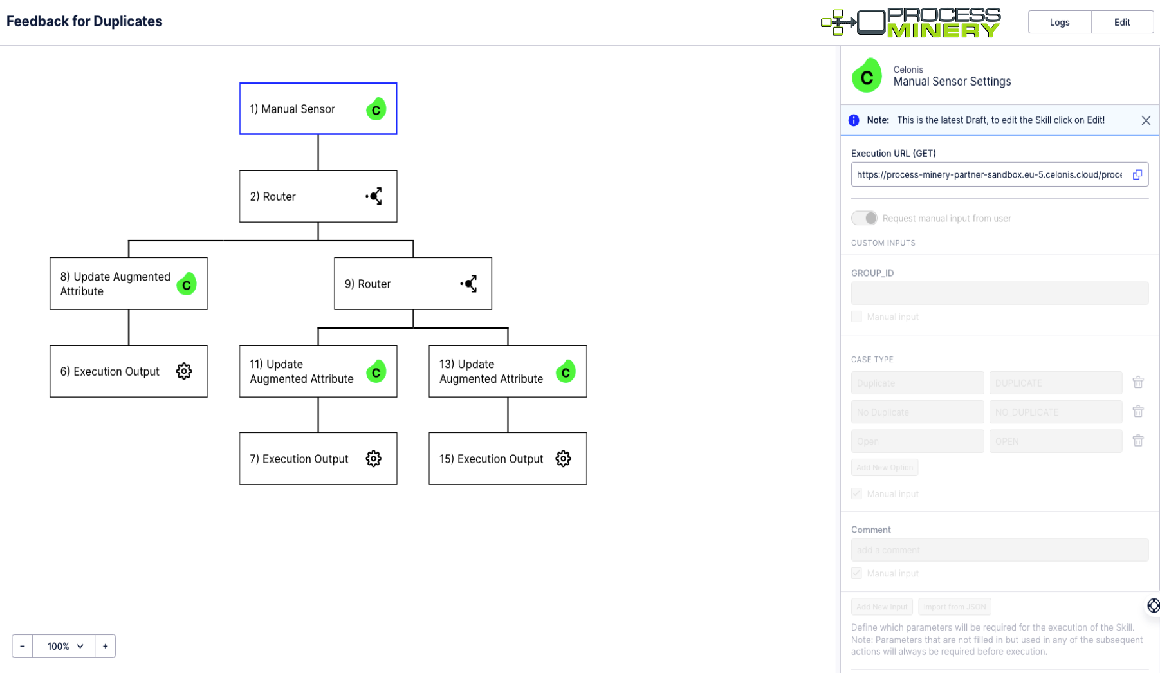Decrease zoom with the minus control
The image size is (1160, 673).
tap(22, 646)
